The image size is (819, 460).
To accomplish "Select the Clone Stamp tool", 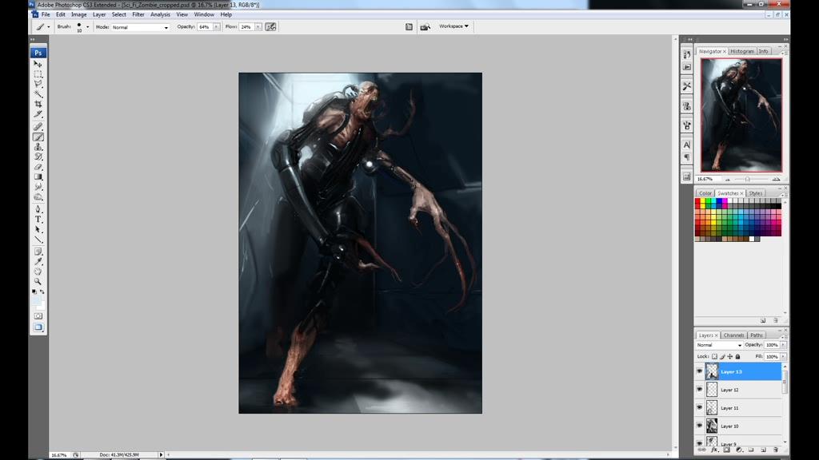I will point(38,147).
